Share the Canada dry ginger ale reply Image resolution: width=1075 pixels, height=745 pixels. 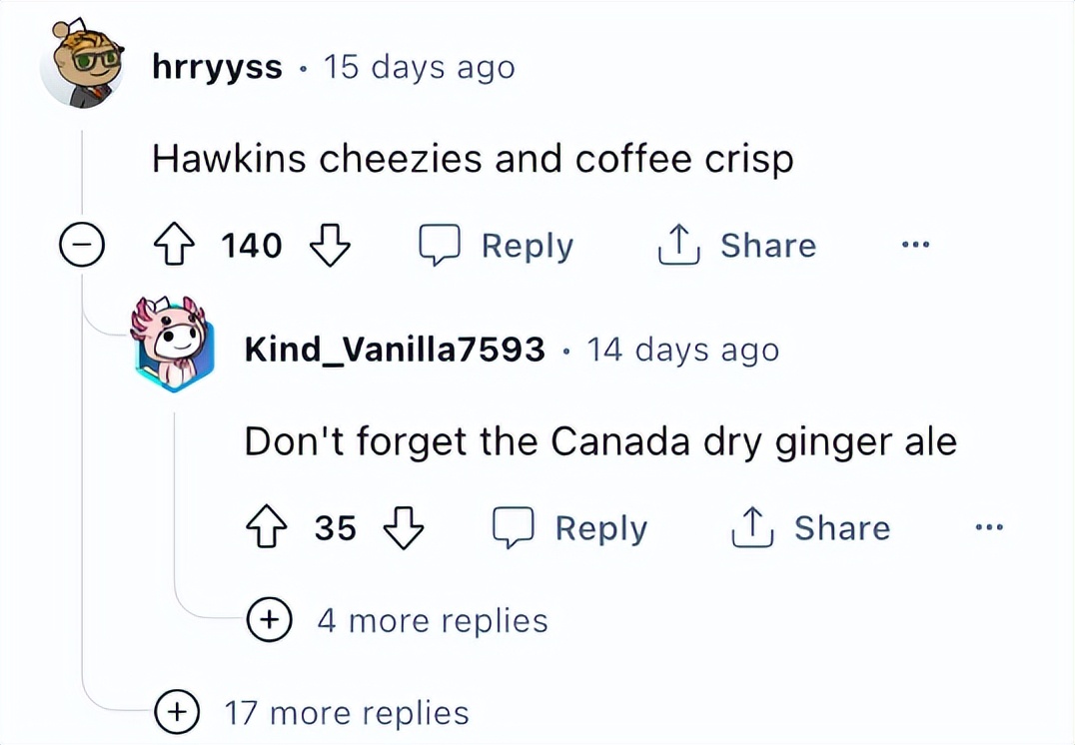click(x=811, y=527)
